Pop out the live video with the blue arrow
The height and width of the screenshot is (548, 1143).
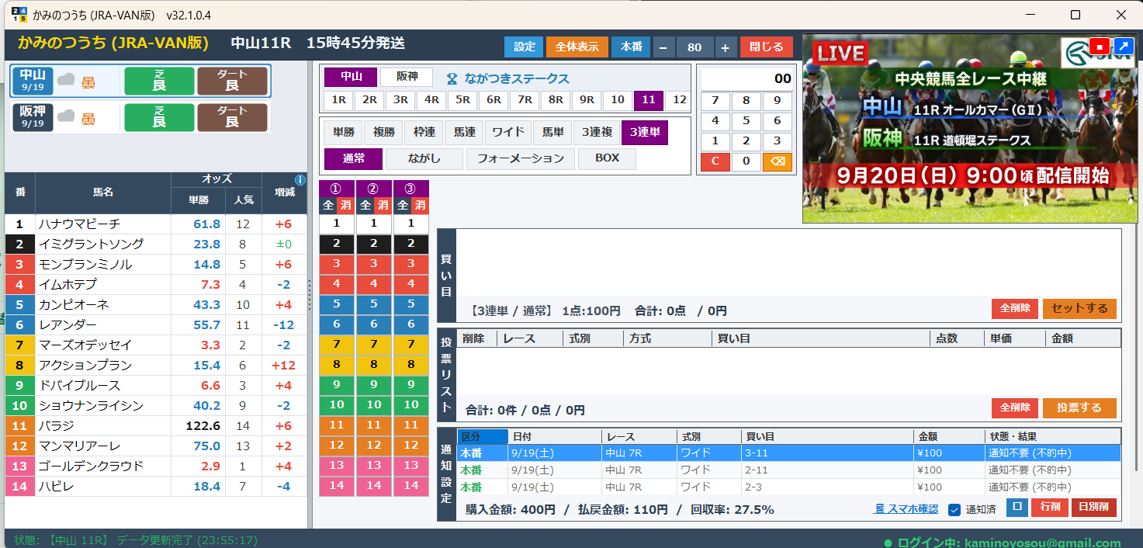pos(1124,46)
